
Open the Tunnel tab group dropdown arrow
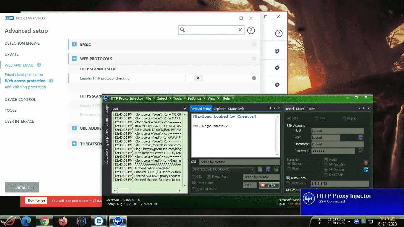(x=368, y=108)
